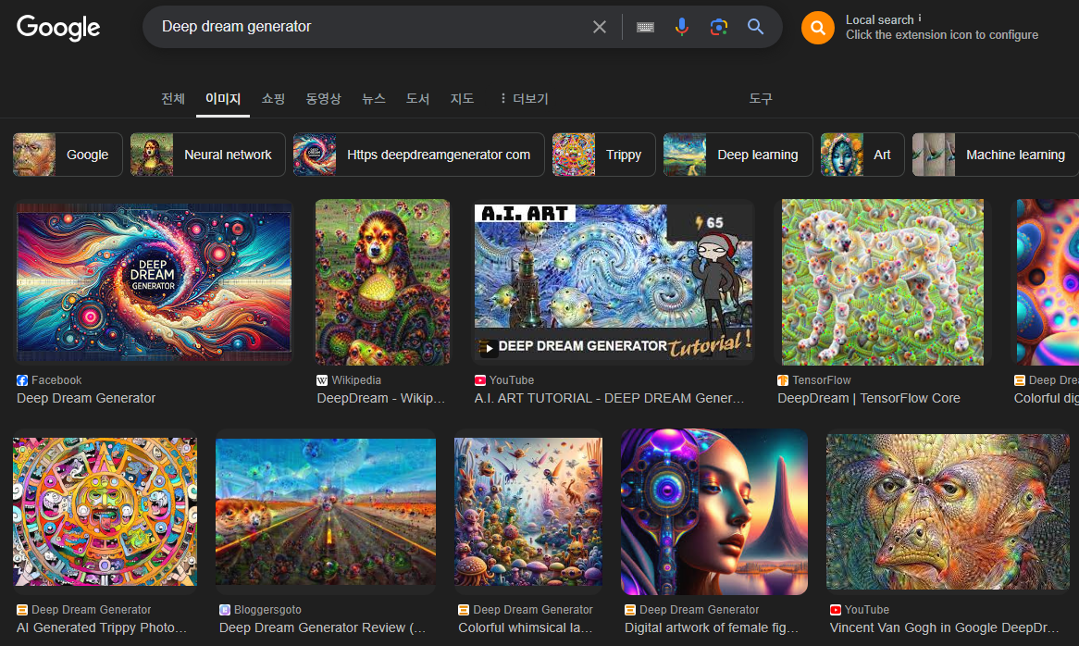Click the magnifier search button
The image size is (1079, 646).
(x=755, y=27)
